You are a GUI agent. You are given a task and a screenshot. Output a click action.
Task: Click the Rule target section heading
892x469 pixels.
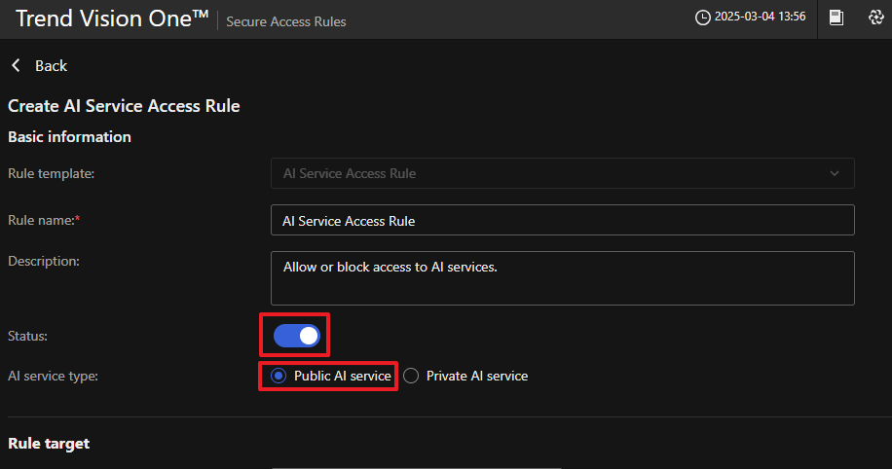point(49,443)
